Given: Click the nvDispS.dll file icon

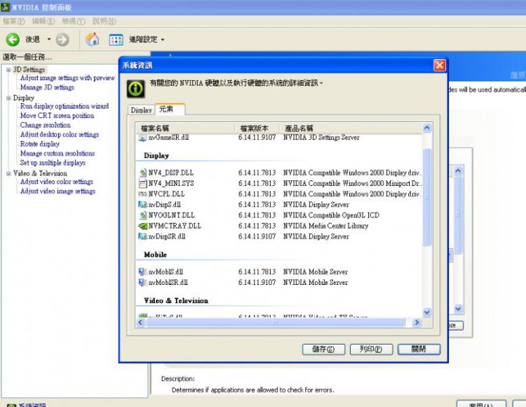Looking at the screenshot, I should tap(143, 205).
